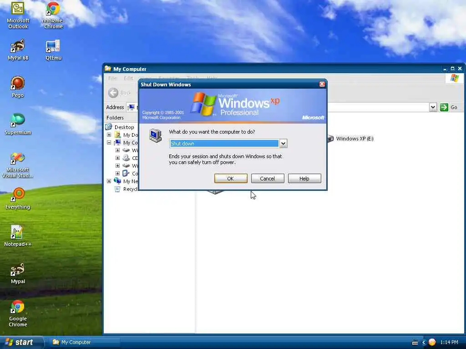Image resolution: width=466 pixels, height=349 pixels.
Task: Open Help in the shutdown dialog
Action: pyautogui.click(x=304, y=178)
